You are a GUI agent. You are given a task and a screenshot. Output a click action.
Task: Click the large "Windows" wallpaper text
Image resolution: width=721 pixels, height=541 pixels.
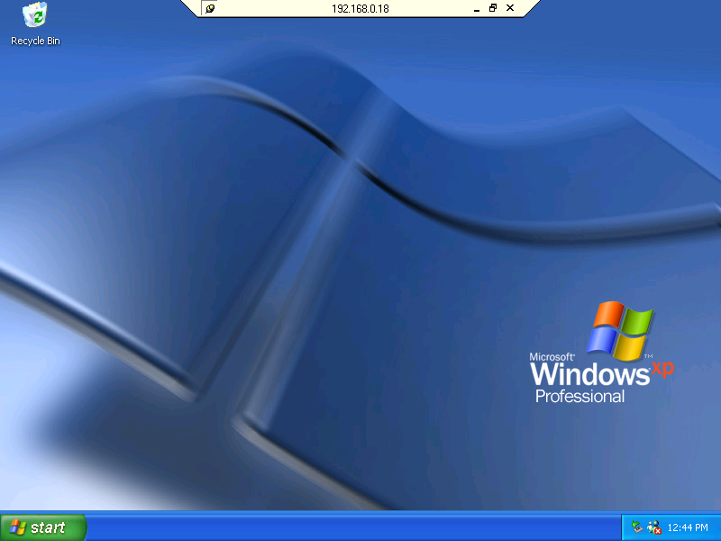click(x=589, y=372)
